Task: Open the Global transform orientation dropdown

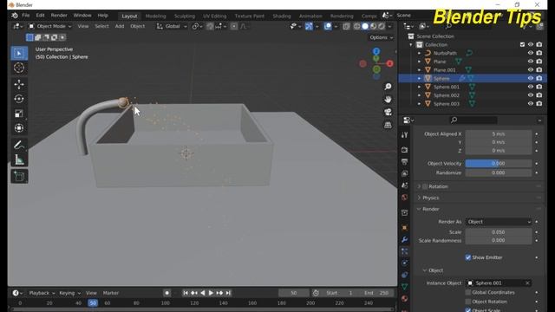Action: tap(172, 26)
